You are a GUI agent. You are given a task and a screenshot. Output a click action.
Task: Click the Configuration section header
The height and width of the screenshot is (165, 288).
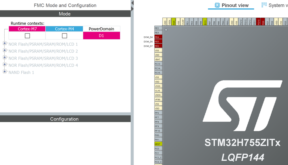[x=65, y=119]
